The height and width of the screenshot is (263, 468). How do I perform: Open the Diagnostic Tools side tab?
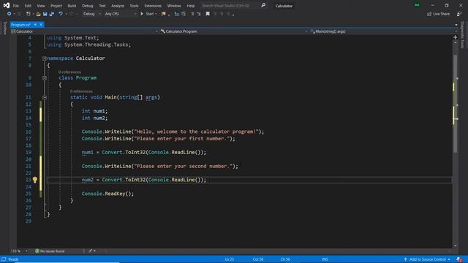[462, 35]
